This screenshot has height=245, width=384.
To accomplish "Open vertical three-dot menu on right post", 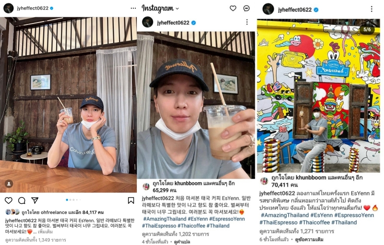I will (x=372, y=9).
